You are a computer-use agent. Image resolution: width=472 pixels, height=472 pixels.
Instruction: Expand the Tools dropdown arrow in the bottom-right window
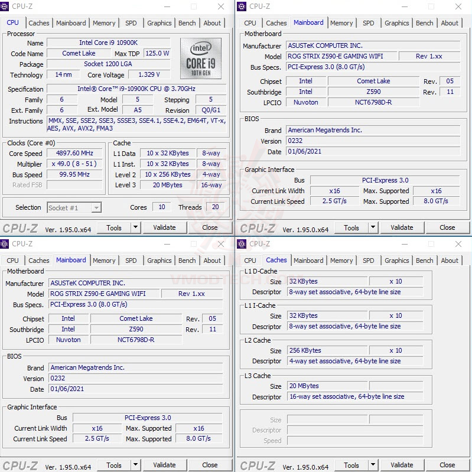373,465
